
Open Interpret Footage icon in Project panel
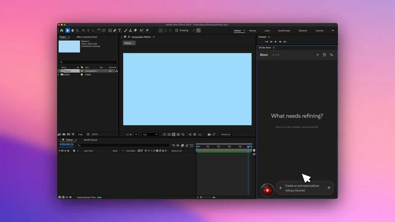click(x=59, y=134)
